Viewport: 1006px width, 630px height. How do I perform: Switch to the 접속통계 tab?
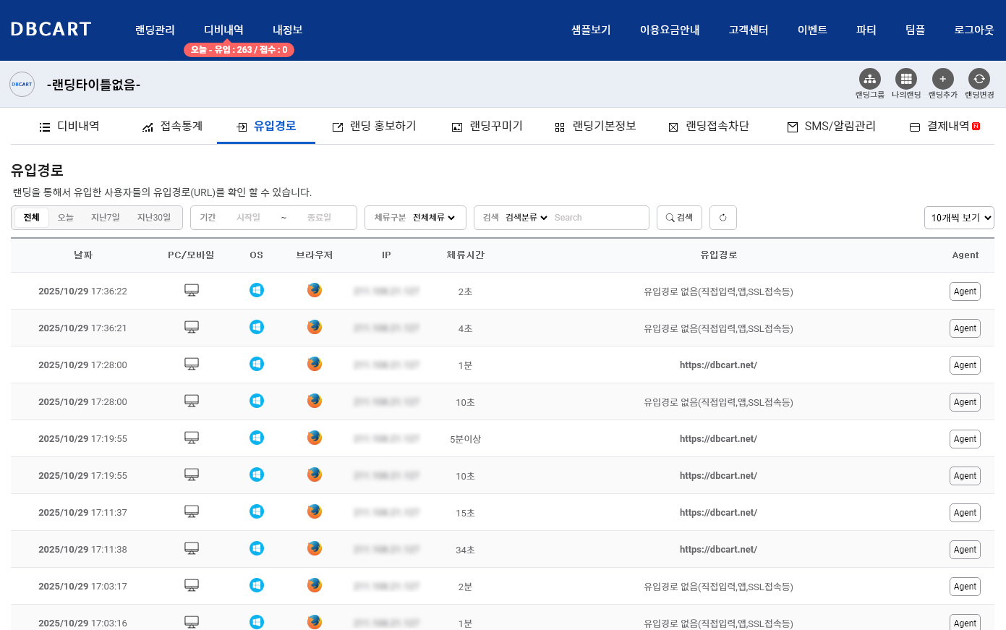point(173,127)
